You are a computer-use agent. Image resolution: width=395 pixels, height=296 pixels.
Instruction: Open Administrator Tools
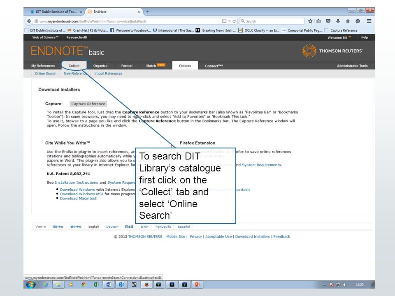click(352, 66)
